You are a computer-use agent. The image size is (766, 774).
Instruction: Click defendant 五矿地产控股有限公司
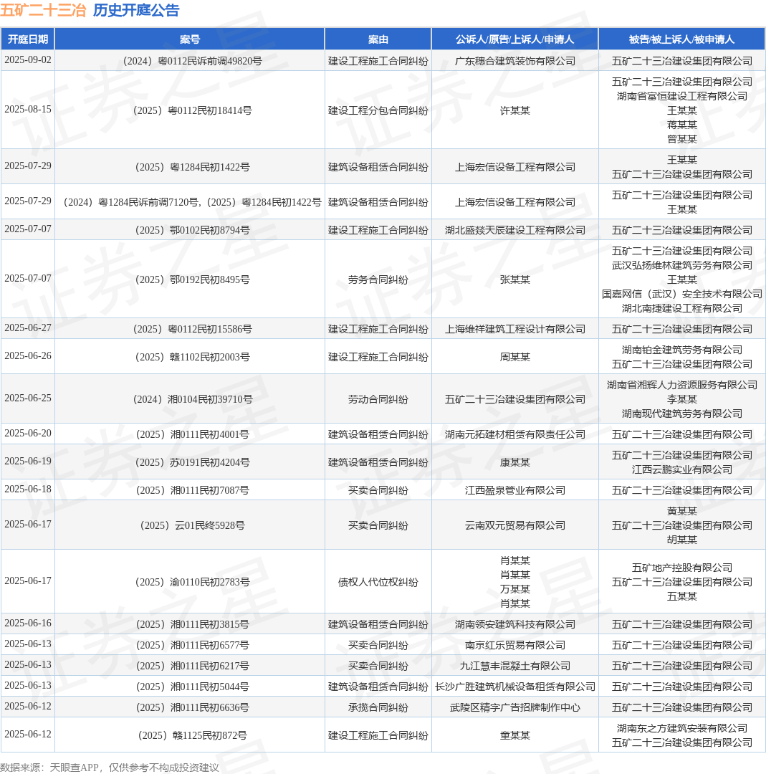(x=682, y=568)
